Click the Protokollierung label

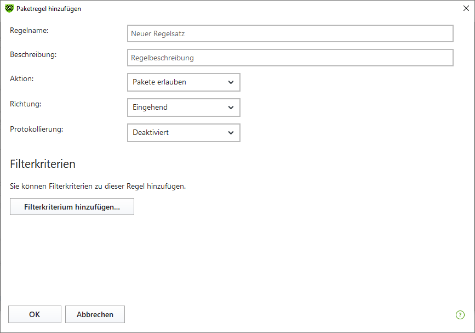36,129
